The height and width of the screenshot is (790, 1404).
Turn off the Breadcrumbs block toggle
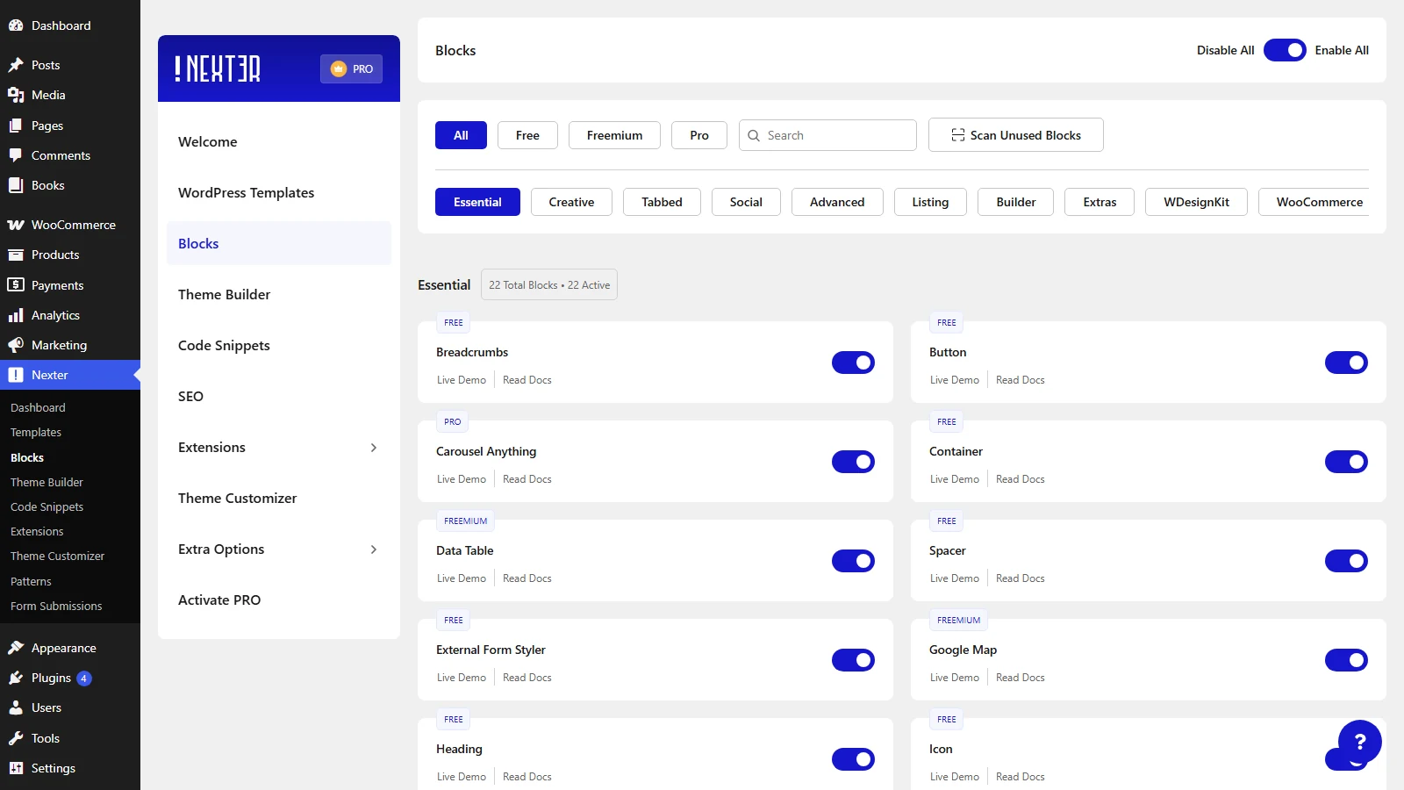(853, 363)
